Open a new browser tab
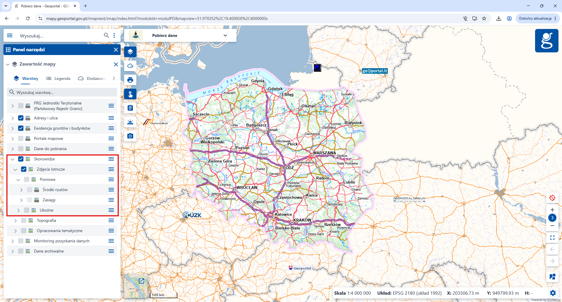Image resolution: width=562 pixels, height=302 pixels. (x=85, y=6)
